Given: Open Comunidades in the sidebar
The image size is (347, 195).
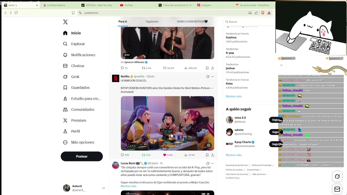Looking at the screenshot, I should click(x=79, y=109).
